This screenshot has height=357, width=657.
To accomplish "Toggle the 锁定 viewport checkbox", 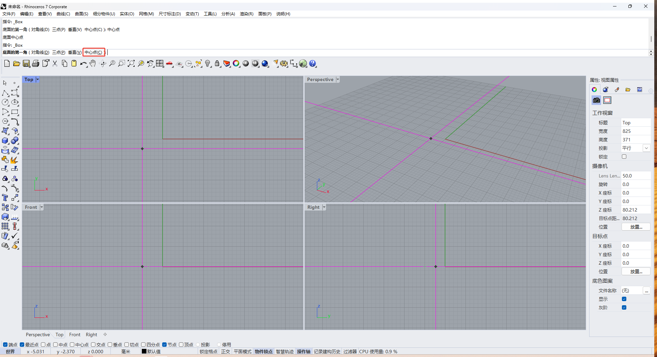I will point(624,157).
